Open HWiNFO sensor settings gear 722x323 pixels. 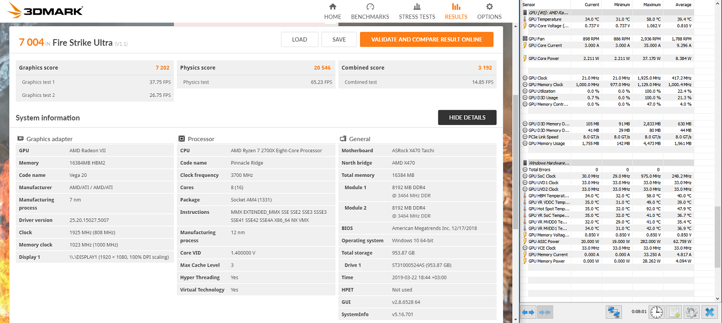click(x=692, y=312)
